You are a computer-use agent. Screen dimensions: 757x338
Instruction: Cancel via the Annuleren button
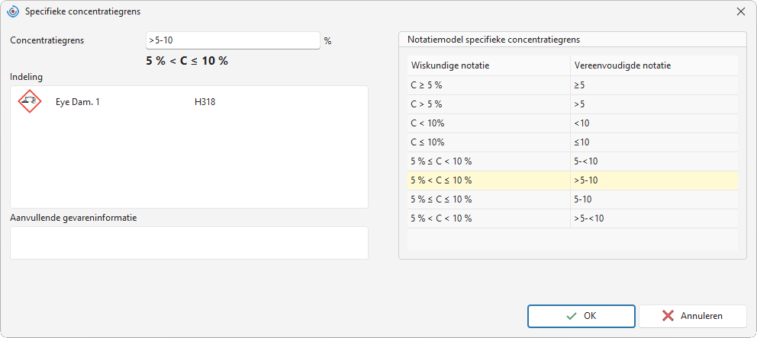tap(693, 316)
